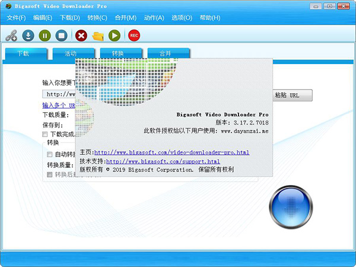Open the 帮助(H) menu

(x=210, y=18)
